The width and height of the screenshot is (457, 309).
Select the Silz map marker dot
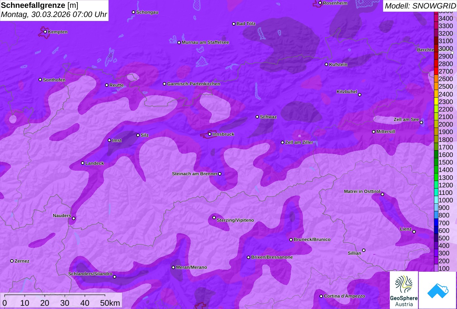point(138,135)
